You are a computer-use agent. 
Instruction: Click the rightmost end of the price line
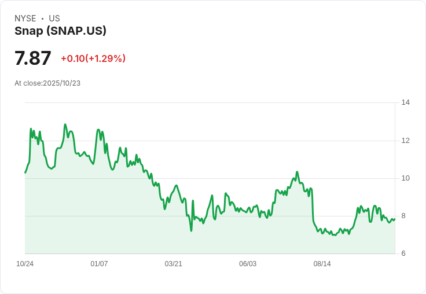[395, 219]
